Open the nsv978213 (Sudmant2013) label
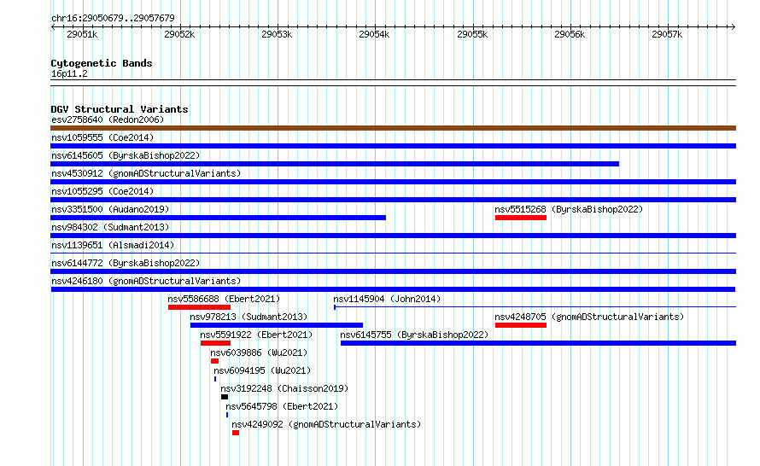The image size is (760, 466). click(248, 317)
